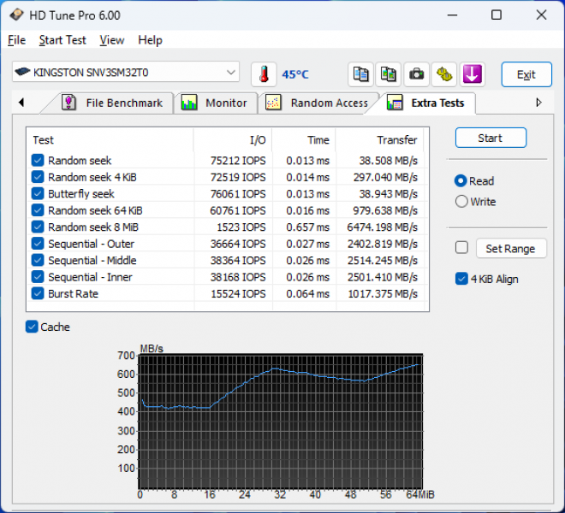Toggle the Cache checkbox
The width and height of the screenshot is (565, 513).
[x=33, y=327]
